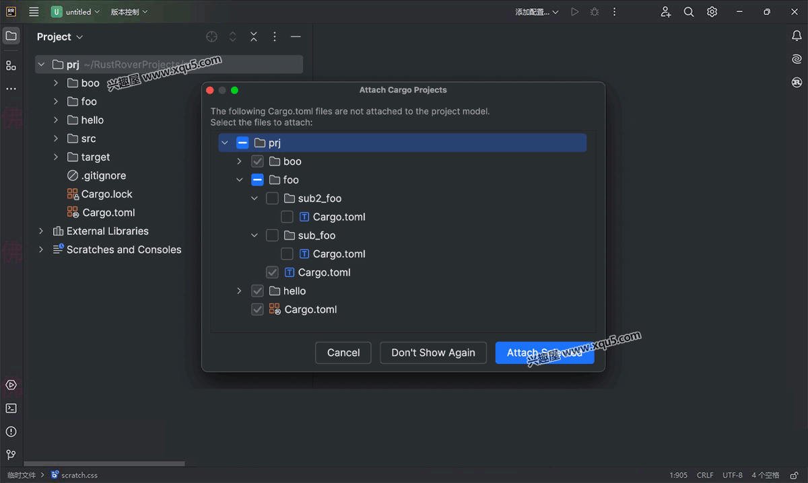The width and height of the screenshot is (808, 483).
Task: Click the 1:905 cursor position indicator
Action: click(679, 475)
